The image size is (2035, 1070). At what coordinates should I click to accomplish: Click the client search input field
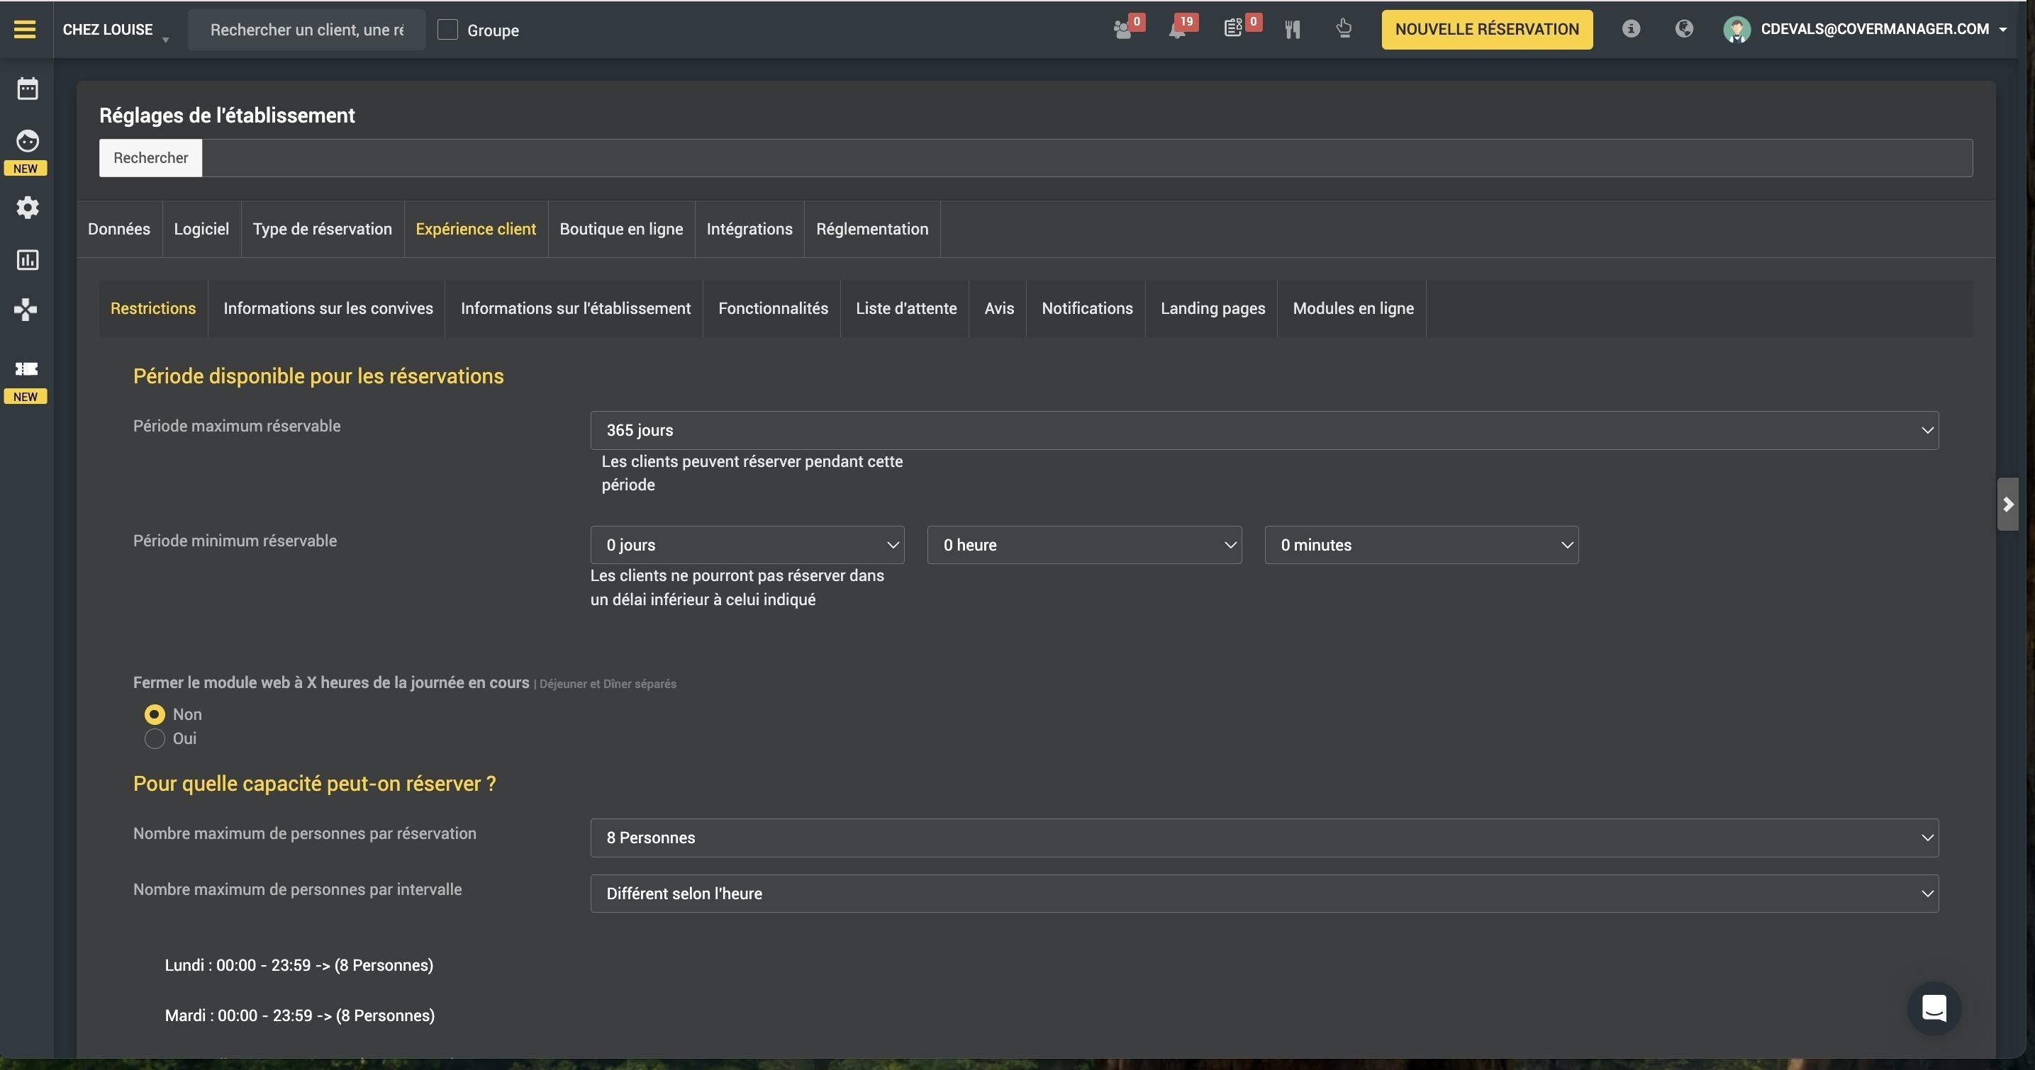click(306, 30)
